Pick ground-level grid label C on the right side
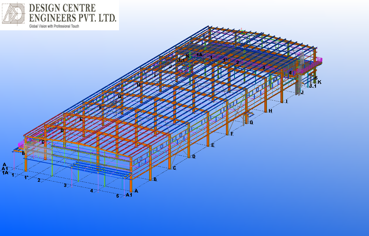 tap(174, 168)
